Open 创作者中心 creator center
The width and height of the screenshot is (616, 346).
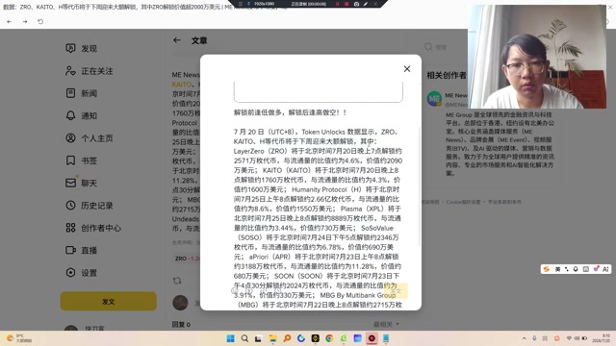(x=93, y=228)
